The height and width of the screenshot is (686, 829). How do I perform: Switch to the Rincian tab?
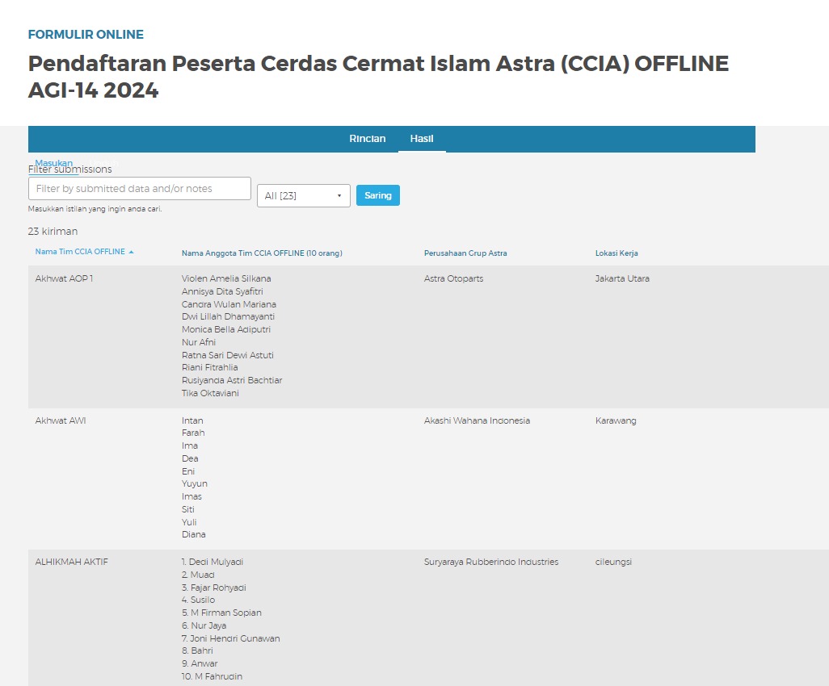coord(367,139)
